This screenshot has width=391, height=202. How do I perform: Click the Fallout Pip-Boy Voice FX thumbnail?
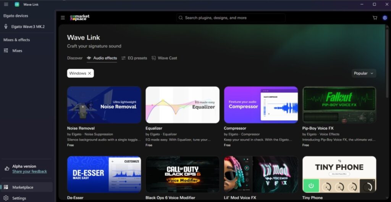click(339, 105)
